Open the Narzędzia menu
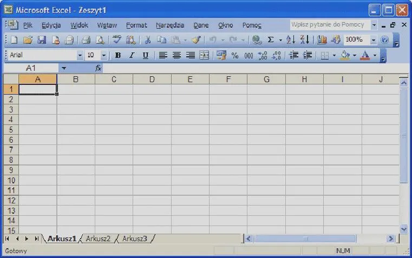The height and width of the screenshot is (258, 412). pyautogui.click(x=170, y=25)
